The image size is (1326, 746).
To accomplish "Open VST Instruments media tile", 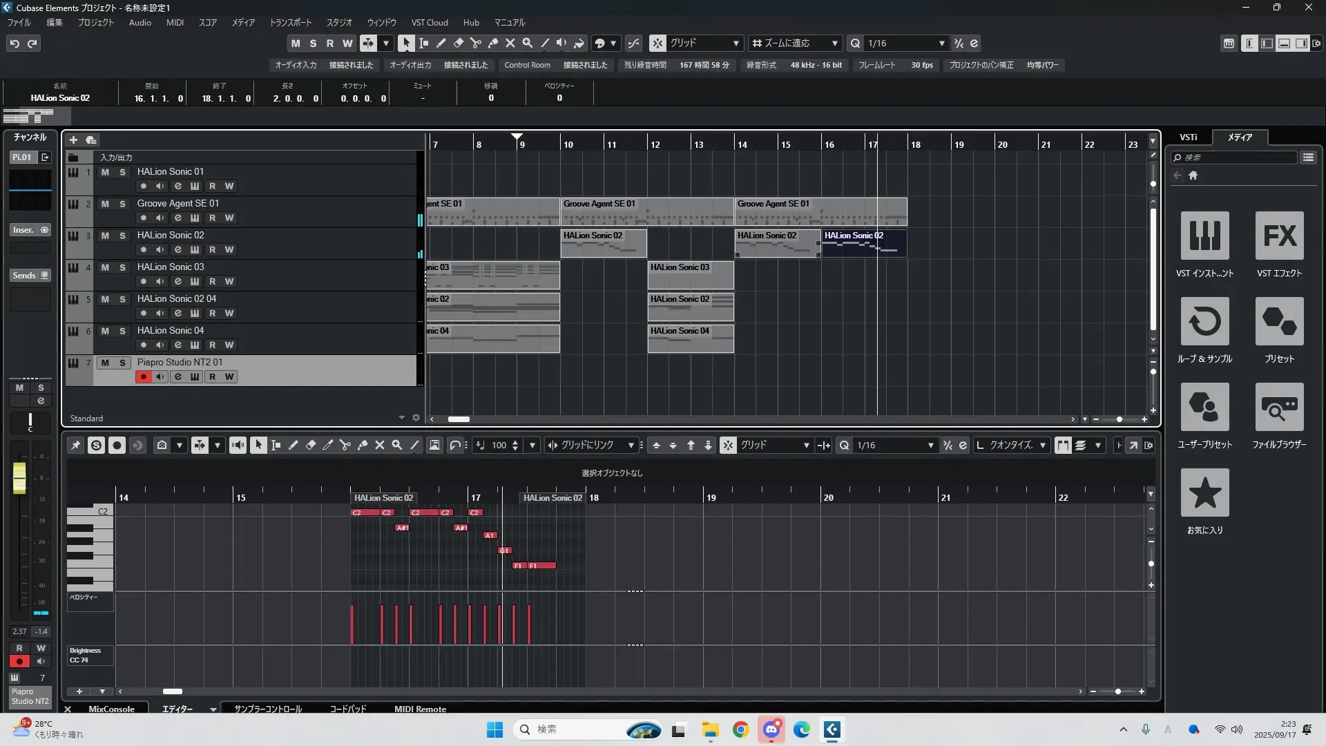I will [1204, 236].
